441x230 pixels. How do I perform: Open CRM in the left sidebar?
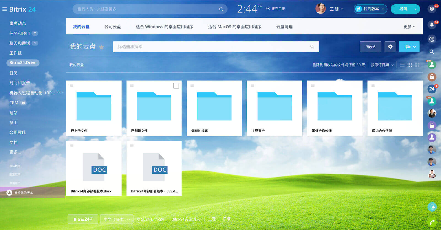pyautogui.click(x=14, y=103)
